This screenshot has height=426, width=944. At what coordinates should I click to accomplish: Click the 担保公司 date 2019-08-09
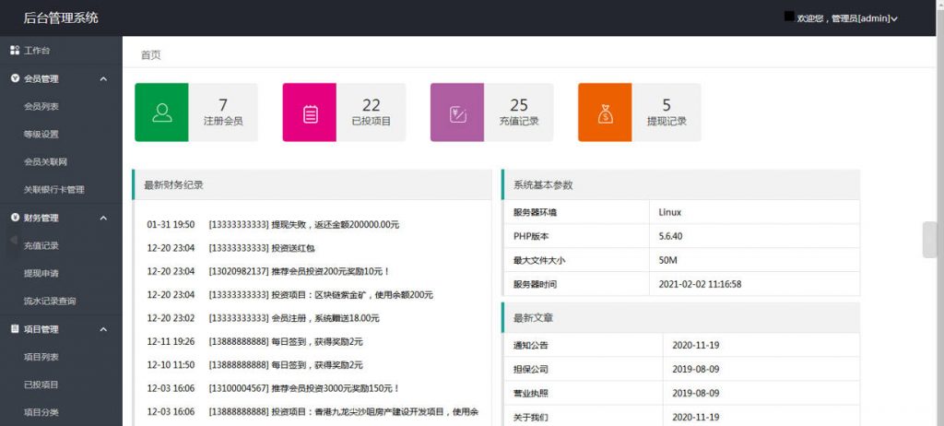[x=696, y=370]
